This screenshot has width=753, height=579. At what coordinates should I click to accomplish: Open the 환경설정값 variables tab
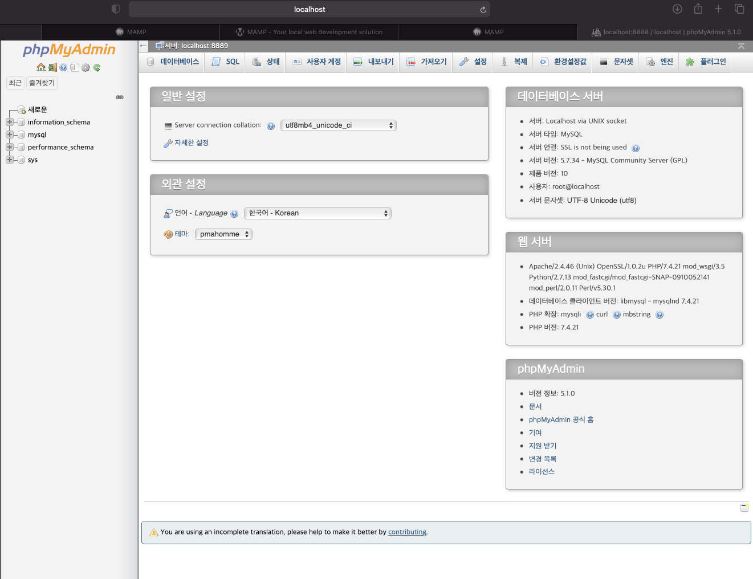[563, 62]
